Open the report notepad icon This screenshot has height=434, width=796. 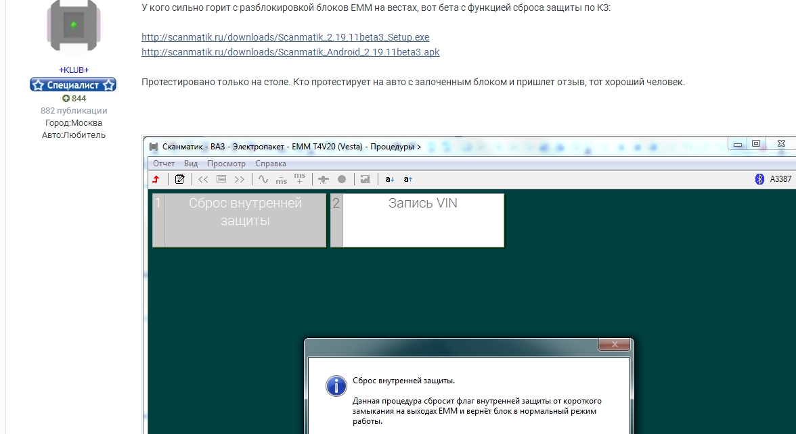[x=180, y=179]
